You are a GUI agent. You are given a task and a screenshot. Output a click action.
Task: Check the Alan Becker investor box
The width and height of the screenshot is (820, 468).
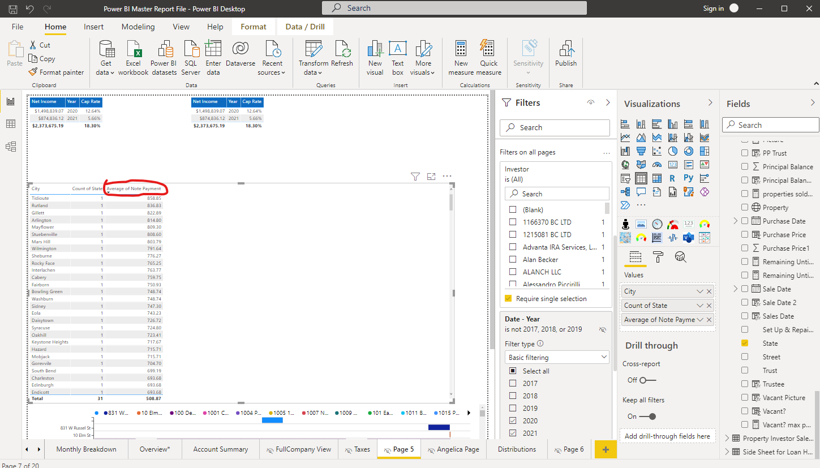(x=513, y=259)
